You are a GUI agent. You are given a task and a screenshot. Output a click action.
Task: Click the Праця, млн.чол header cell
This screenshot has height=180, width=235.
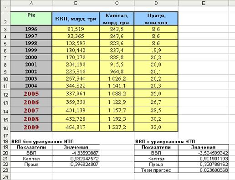(x=156, y=19)
